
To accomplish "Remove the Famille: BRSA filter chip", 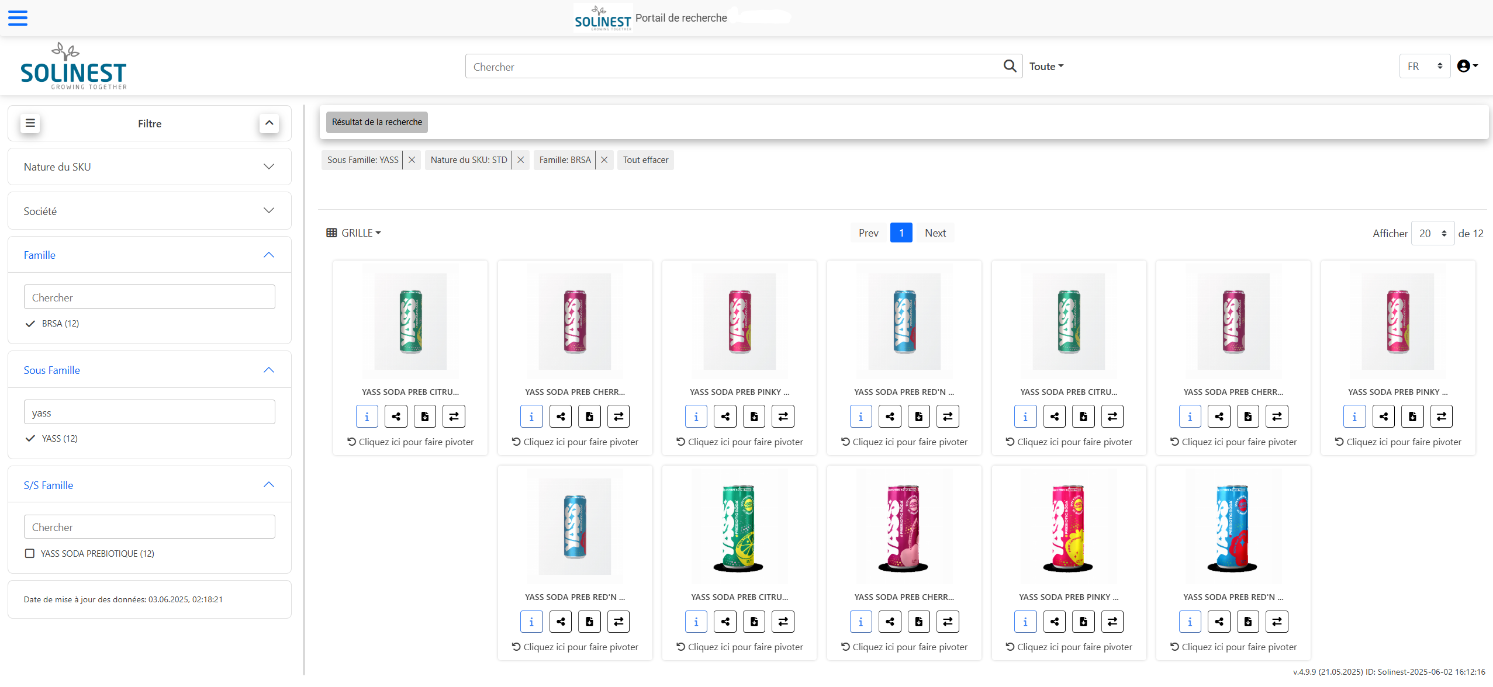I will coord(604,160).
